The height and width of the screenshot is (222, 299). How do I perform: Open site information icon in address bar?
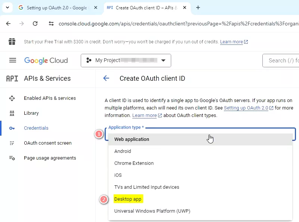point(51,24)
